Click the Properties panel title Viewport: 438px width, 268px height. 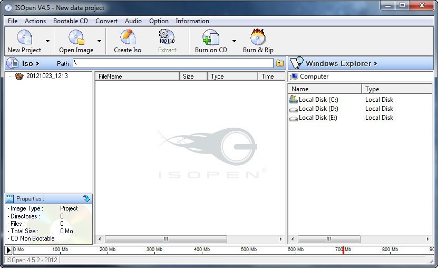[x=30, y=199]
